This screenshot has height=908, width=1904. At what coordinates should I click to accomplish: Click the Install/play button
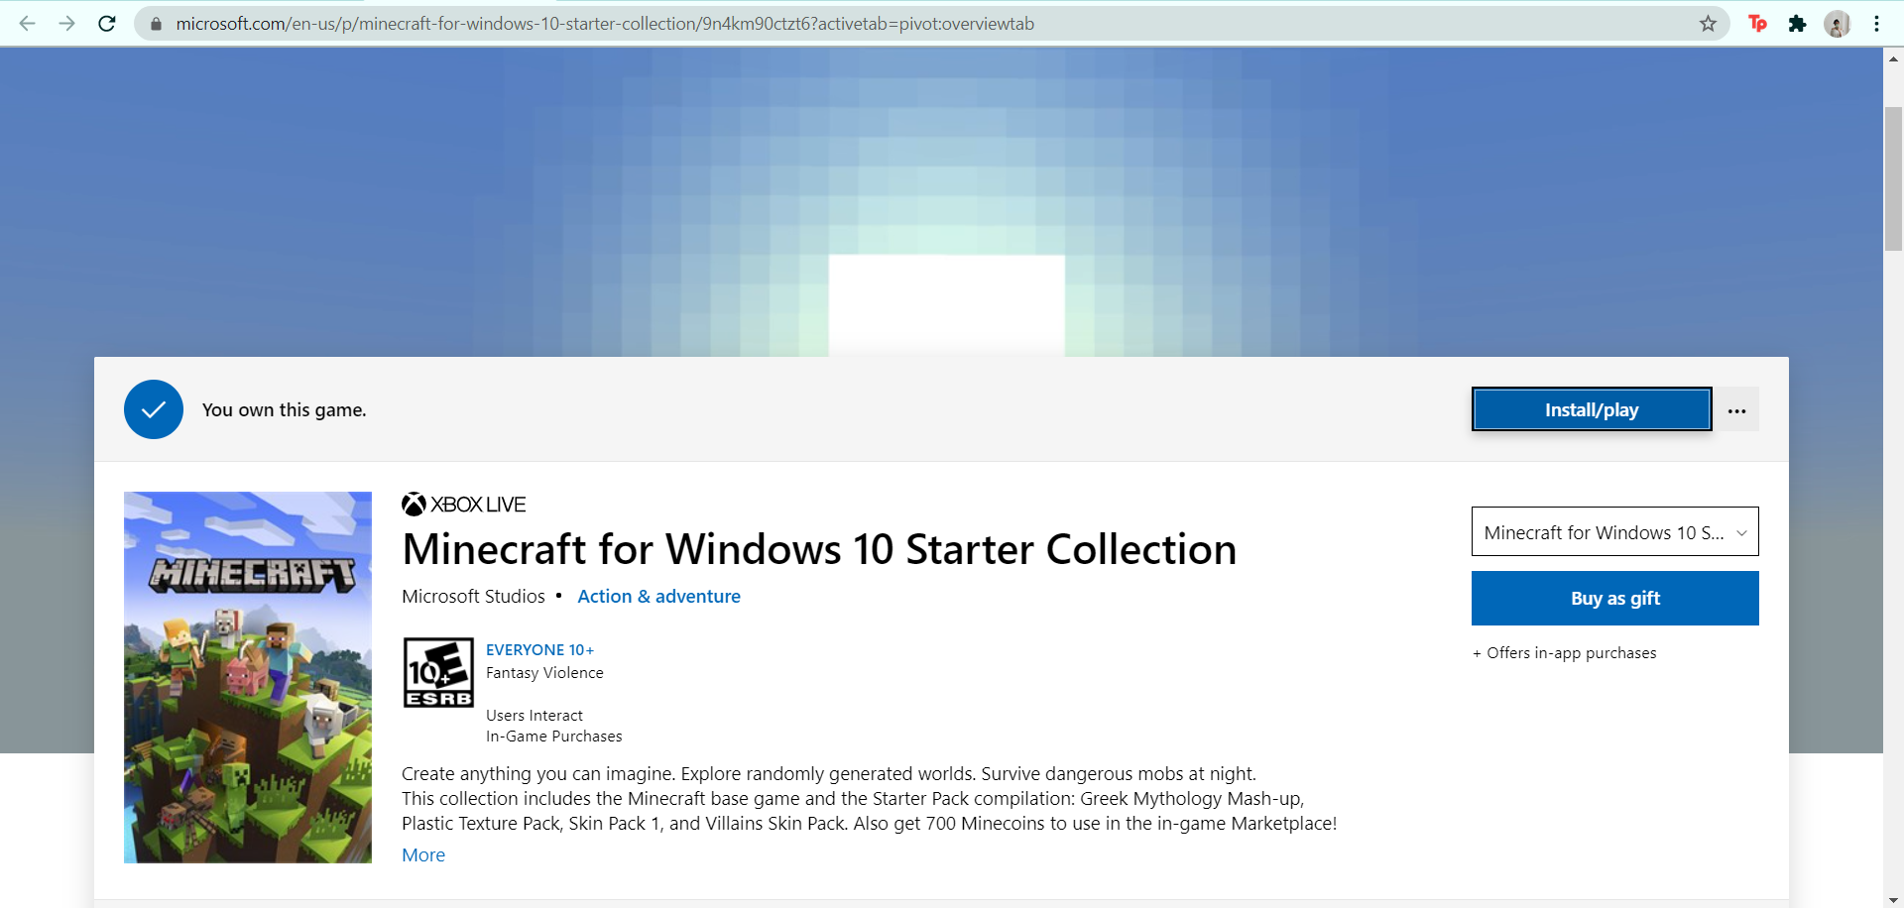(x=1592, y=409)
